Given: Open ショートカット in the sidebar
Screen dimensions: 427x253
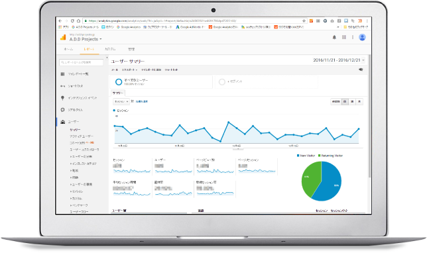Looking at the screenshot, I should pos(75,86).
